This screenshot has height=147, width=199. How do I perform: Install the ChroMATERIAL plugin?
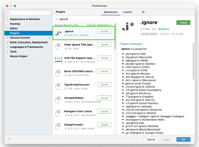click(x=104, y=98)
